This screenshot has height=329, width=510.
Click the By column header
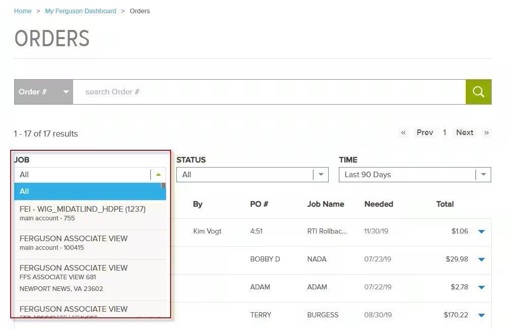(198, 204)
